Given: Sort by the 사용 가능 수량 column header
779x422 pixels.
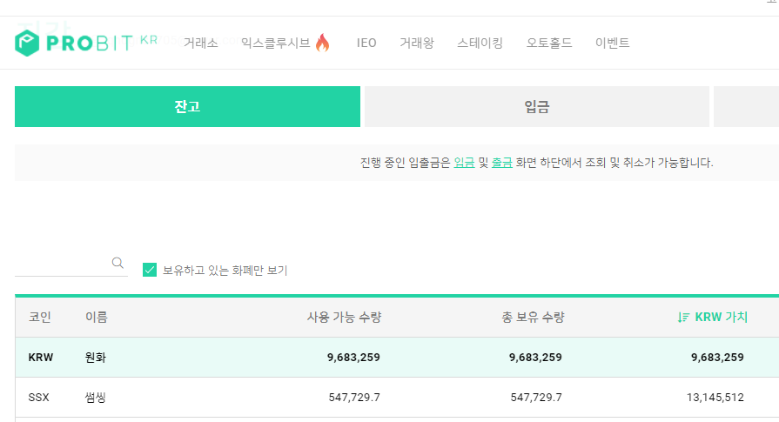Looking at the screenshot, I should 344,318.
